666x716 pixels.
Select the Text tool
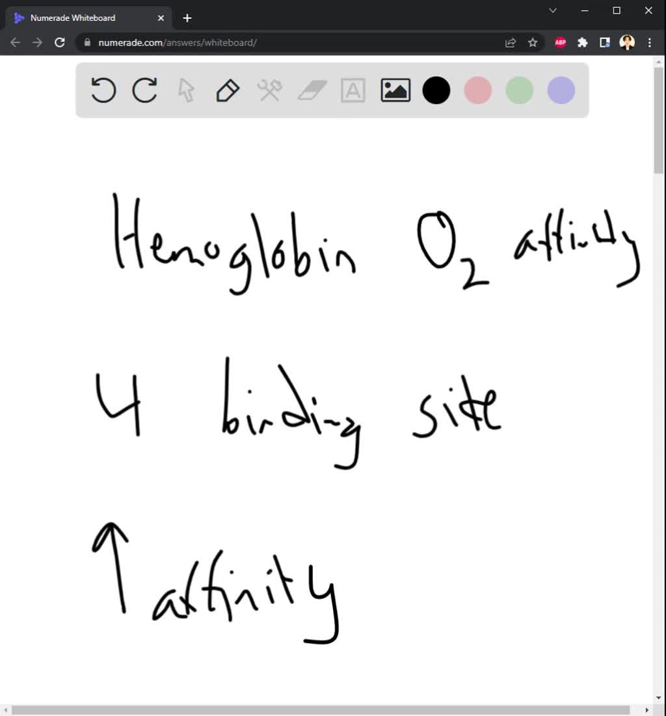coord(353,90)
